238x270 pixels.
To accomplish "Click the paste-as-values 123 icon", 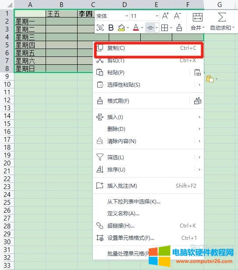I will [198, 73].
